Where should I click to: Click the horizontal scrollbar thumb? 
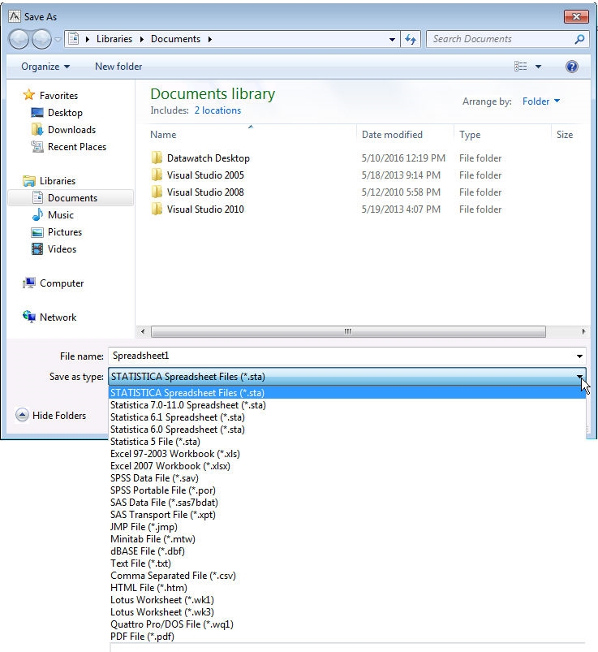click(x=348, y=331)
